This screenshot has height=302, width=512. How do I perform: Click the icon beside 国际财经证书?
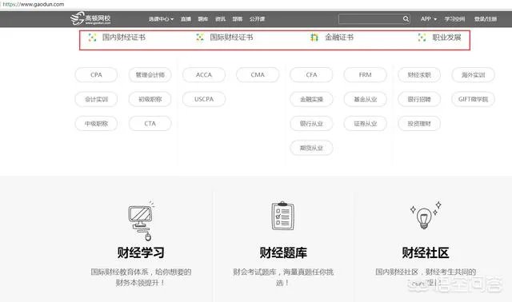200,38
